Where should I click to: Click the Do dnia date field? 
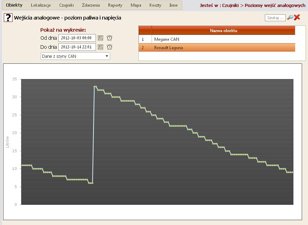(x=77, y=47)
